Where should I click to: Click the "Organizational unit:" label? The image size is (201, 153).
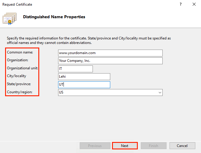(x=22, y=68)
